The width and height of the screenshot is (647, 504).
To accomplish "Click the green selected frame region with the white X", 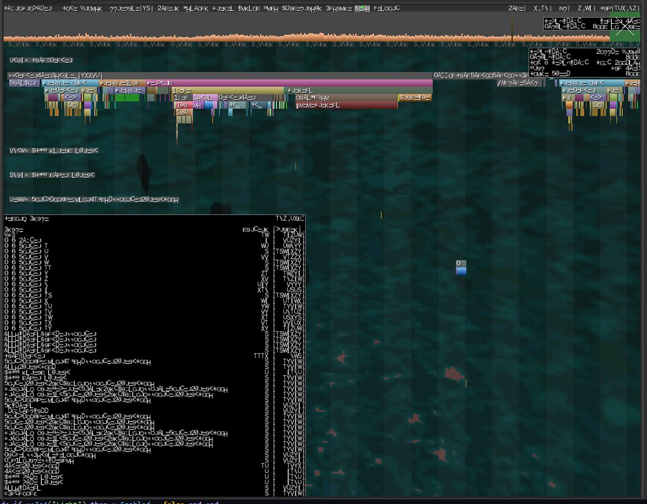I will tap(624, 27).
